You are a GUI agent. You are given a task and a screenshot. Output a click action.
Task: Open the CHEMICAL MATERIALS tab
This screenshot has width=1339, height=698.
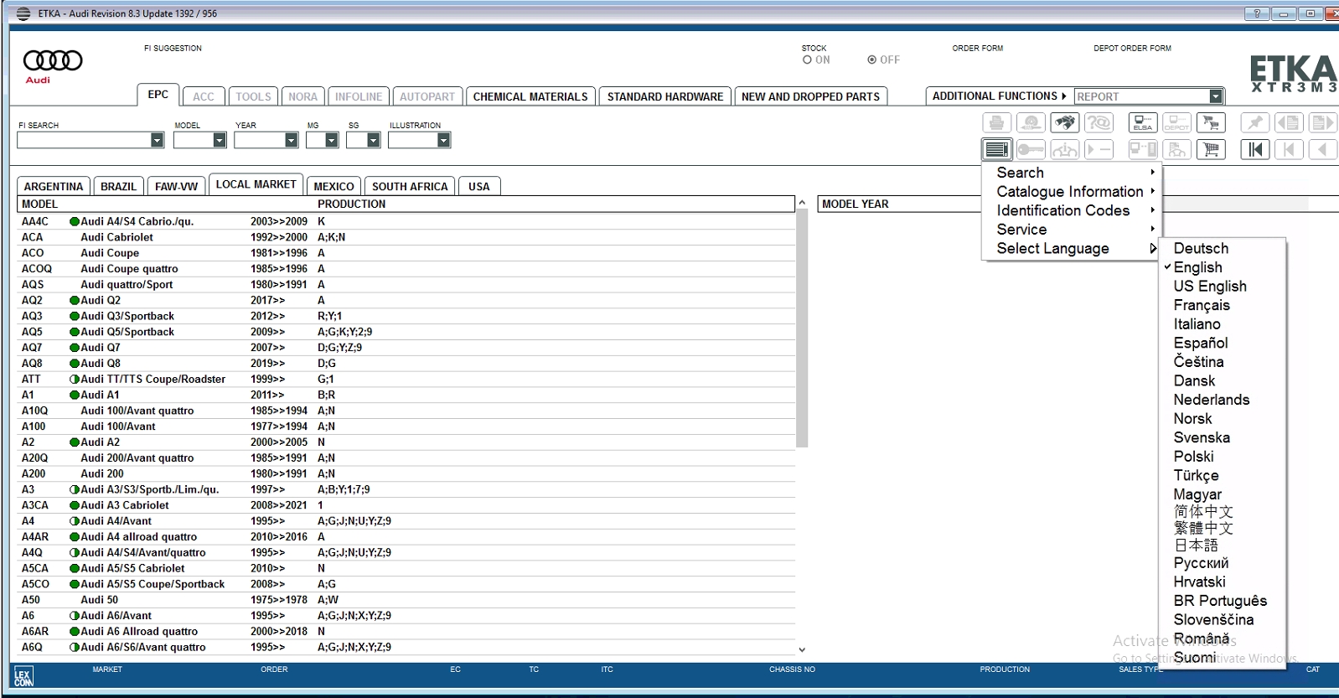coord(530,96)
